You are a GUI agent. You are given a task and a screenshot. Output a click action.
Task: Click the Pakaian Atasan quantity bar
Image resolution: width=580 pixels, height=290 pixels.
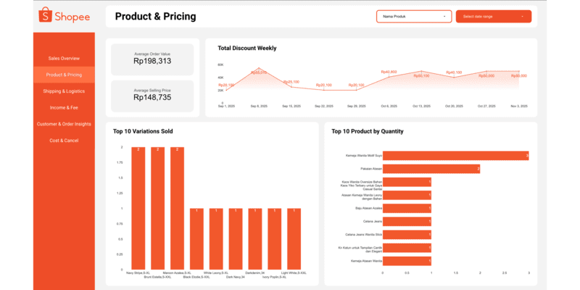tap(431, 169)
